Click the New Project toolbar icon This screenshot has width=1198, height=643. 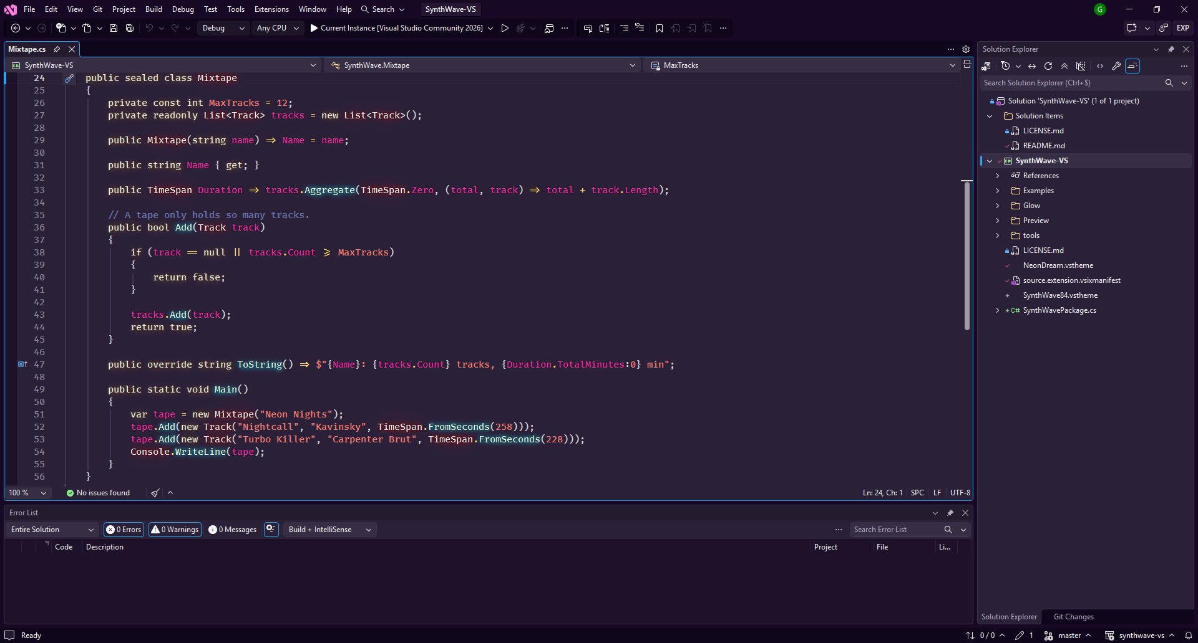click(x=61, y=28)
